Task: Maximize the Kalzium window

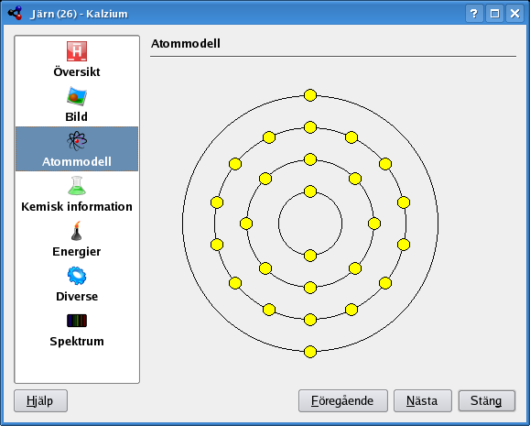Action: (x=494, y=14)
